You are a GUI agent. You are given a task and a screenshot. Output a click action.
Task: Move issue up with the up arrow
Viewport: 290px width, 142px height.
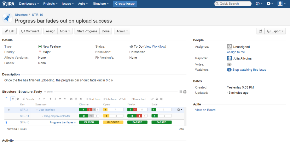point(50,99)
